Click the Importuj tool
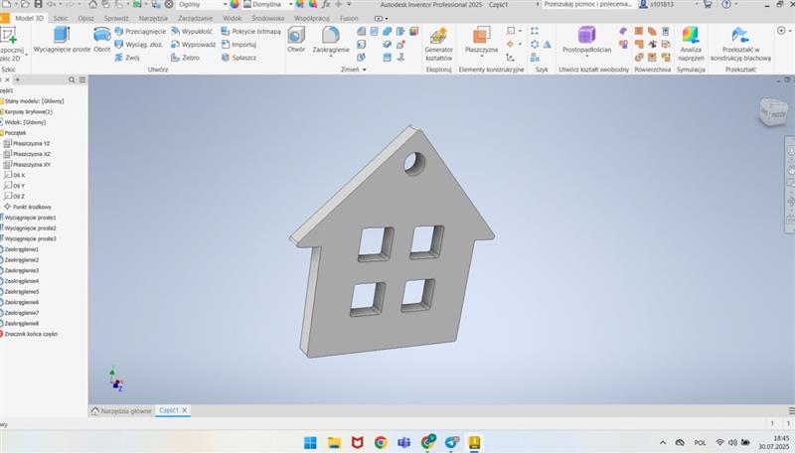795x453 pixels. pyautogui.click(x=238, y=45)
